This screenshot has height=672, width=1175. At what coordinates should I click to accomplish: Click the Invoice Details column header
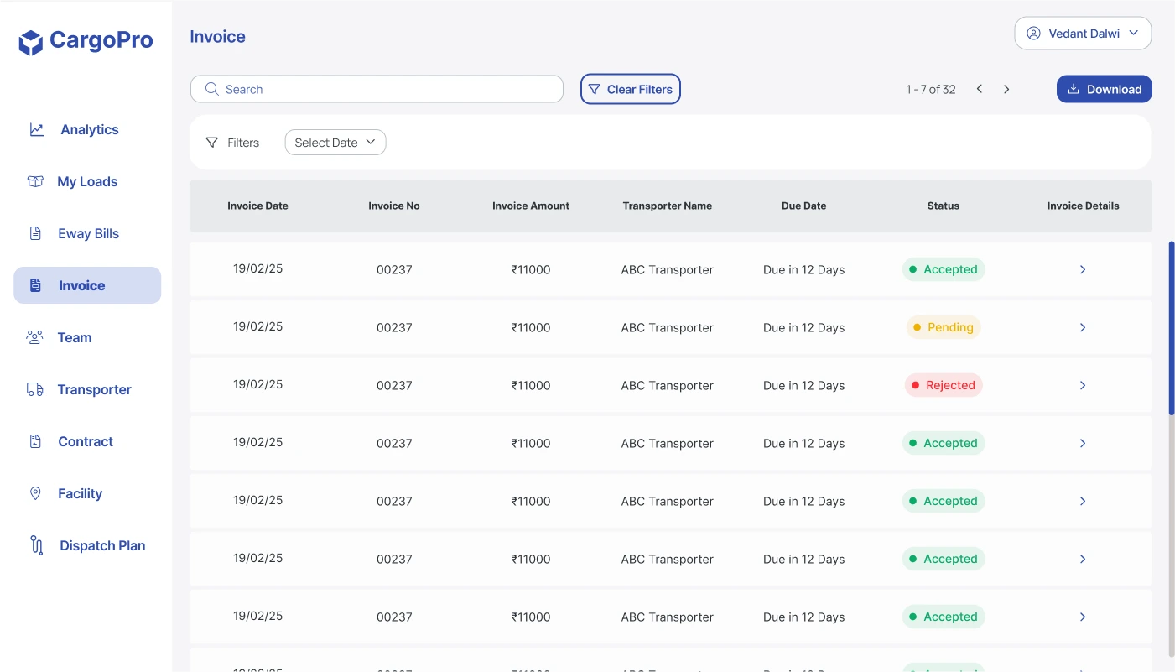pos(1083,206)
